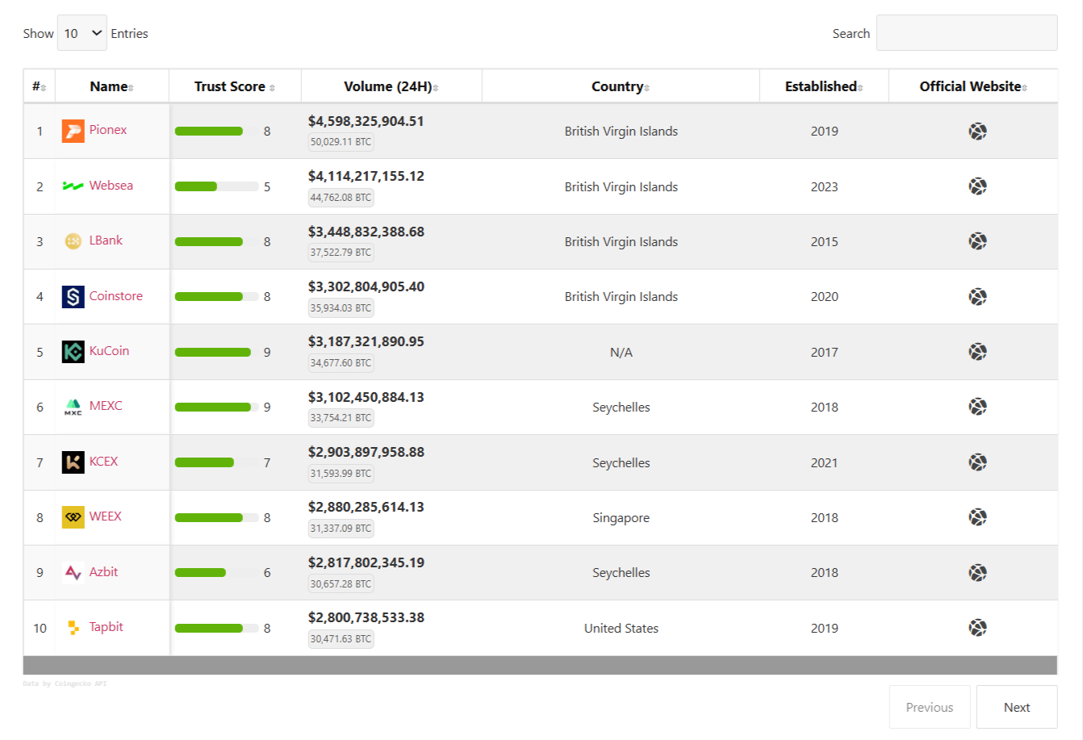This screenshot has height=740, width=1083.
Task: Open the LBank exchange link
Action: coord(106,240)
